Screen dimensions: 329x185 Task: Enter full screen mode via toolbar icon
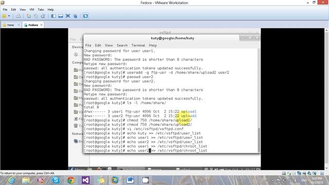point(68,16)
